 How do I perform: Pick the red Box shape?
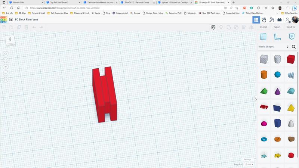pyautogui.click(x=291, y=59)
